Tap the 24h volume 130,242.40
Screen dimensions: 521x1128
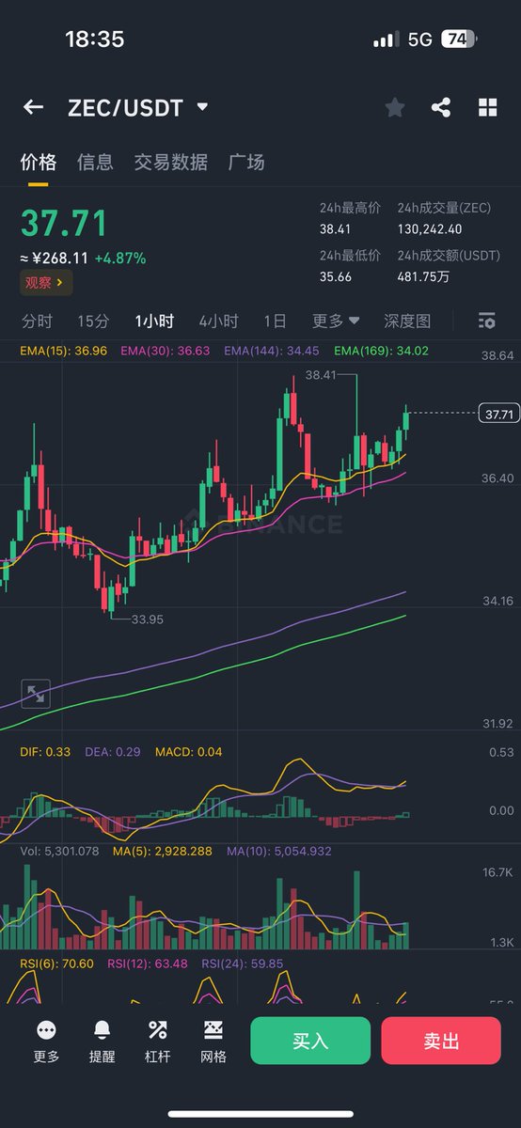coord(430,227)
